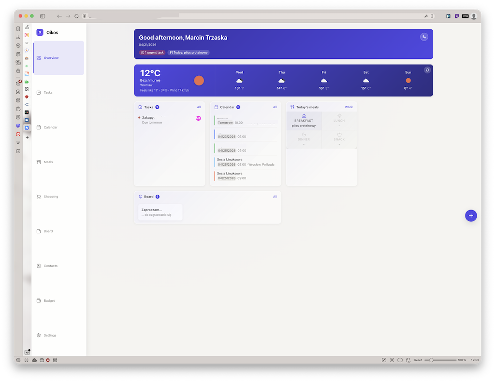Image resolution: width=495 pixels, height=382 pixels.
Task: Open Tasks in the sidebar
Action: [x=58, y=92]
